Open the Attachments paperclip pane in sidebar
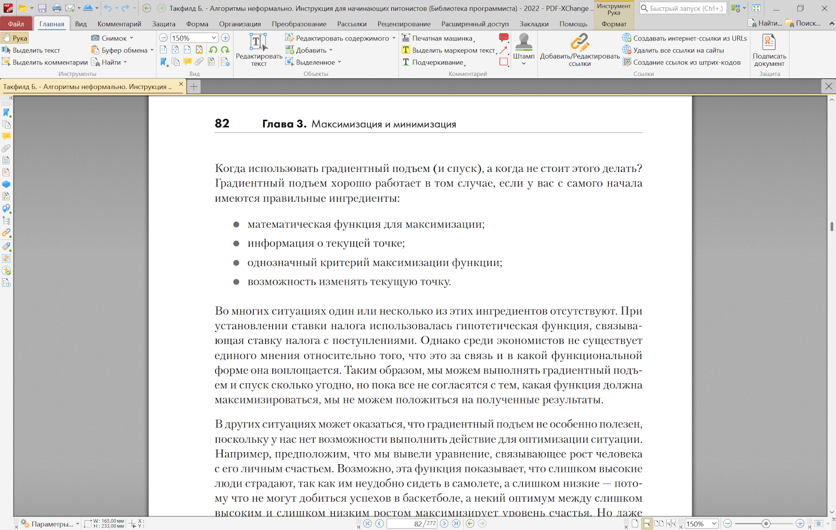This screenshot has width=836, height=530. (x=6, y=148)
